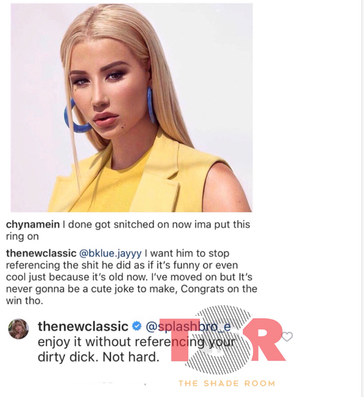The width and height of the screenshot is (364, 397).
Task: Click the blue earring on right side
Action: tap(150, 105)
